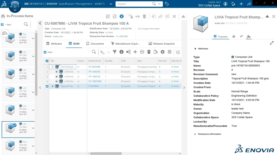Click the BOM toolbar trash icon
This screenshot has width=277, height=155.
tap(149, 52)
